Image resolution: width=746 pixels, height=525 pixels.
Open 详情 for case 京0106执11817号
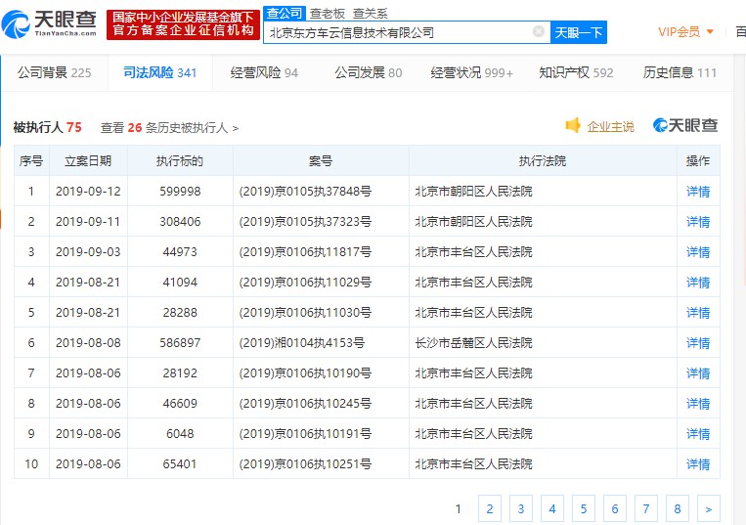click(698, 252)
